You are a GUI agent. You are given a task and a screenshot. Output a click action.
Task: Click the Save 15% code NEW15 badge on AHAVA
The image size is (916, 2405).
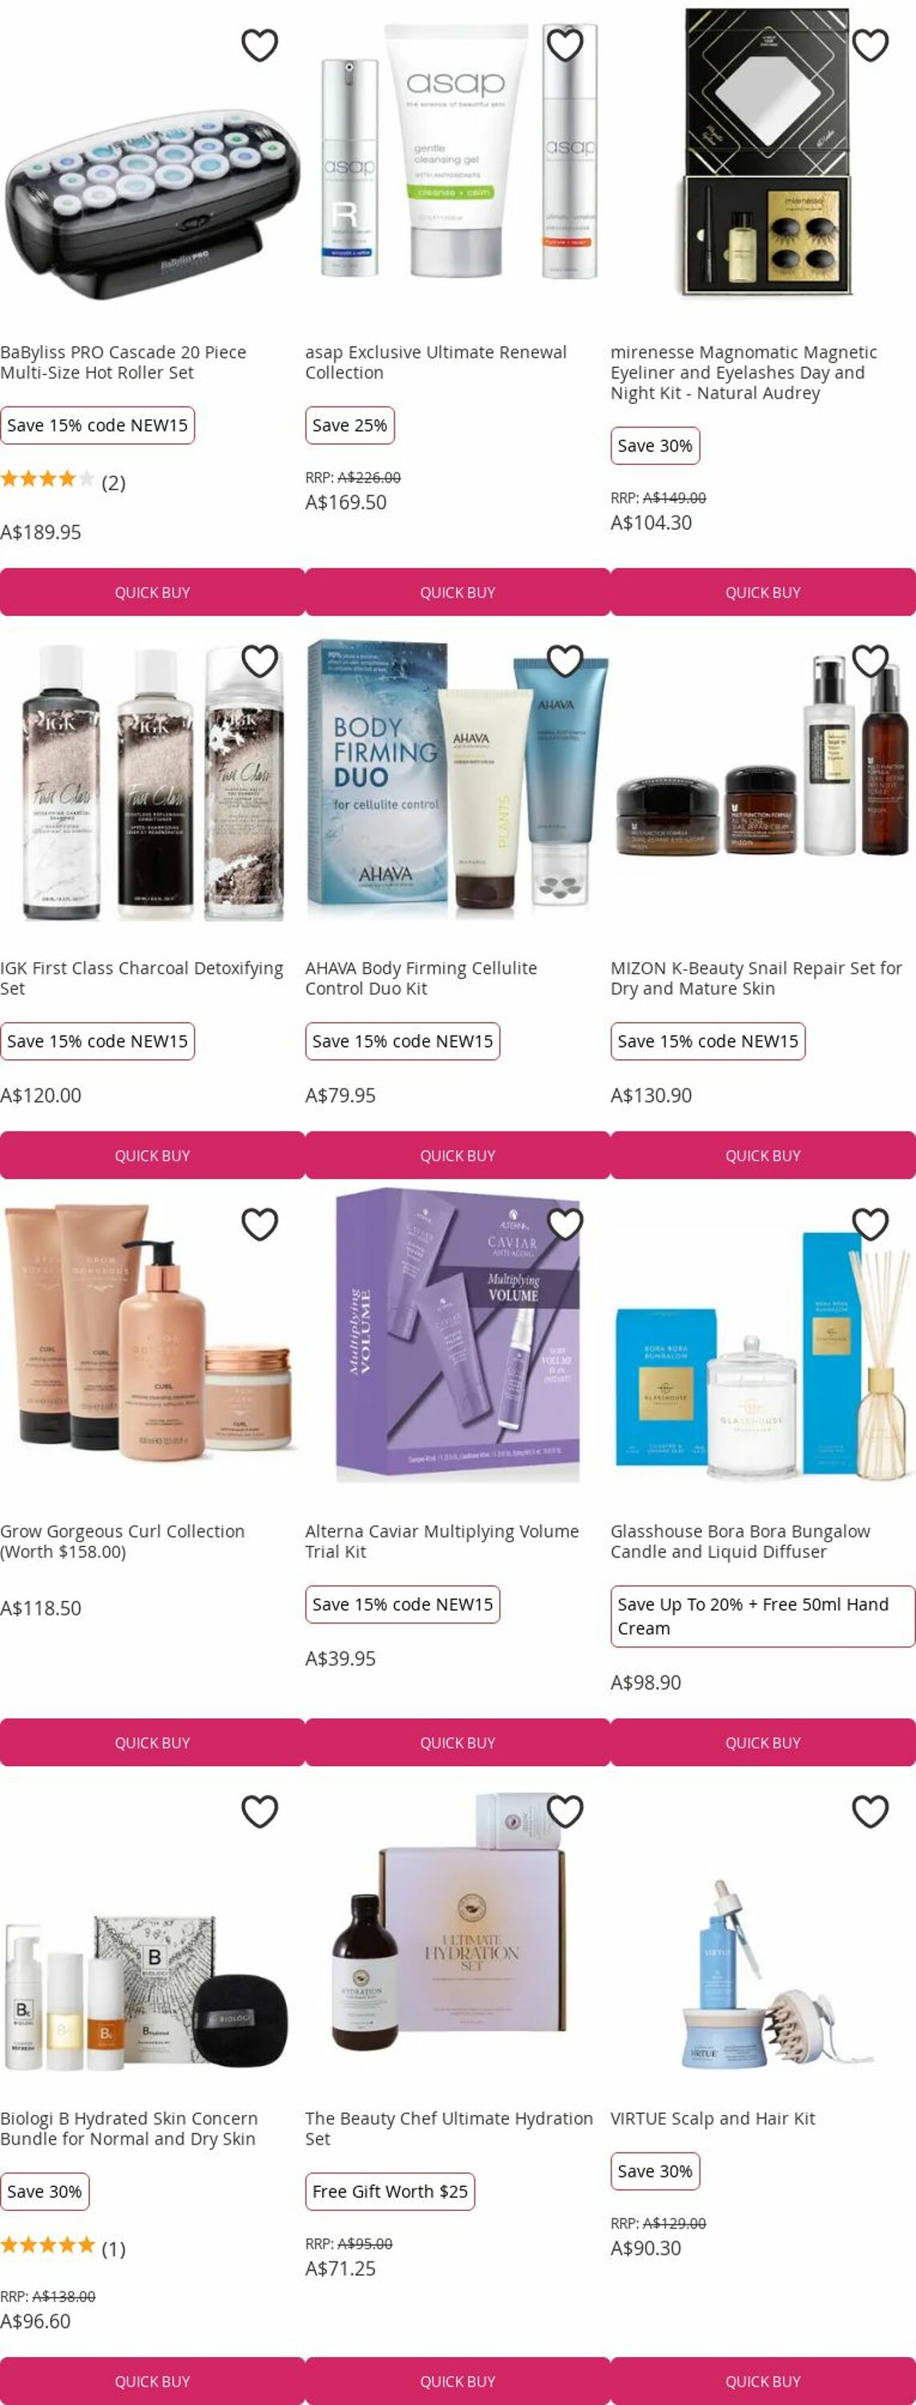[x=402, y=1041]
